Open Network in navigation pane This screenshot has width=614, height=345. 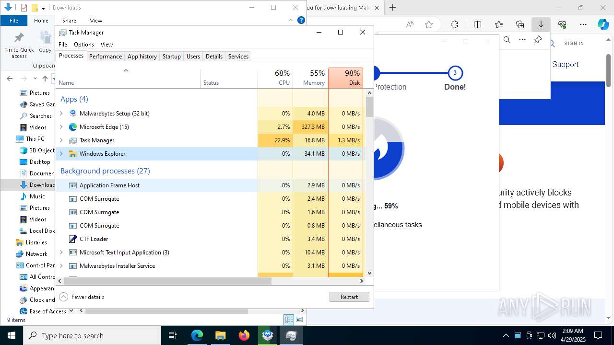(x=32, y=254)
